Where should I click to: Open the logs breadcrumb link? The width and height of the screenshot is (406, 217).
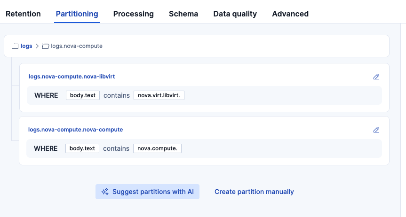click(26, 46)
